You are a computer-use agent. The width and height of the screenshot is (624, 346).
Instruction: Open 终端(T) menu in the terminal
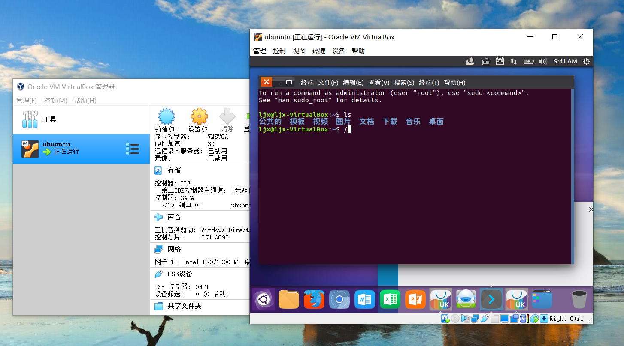coord(429,82)
